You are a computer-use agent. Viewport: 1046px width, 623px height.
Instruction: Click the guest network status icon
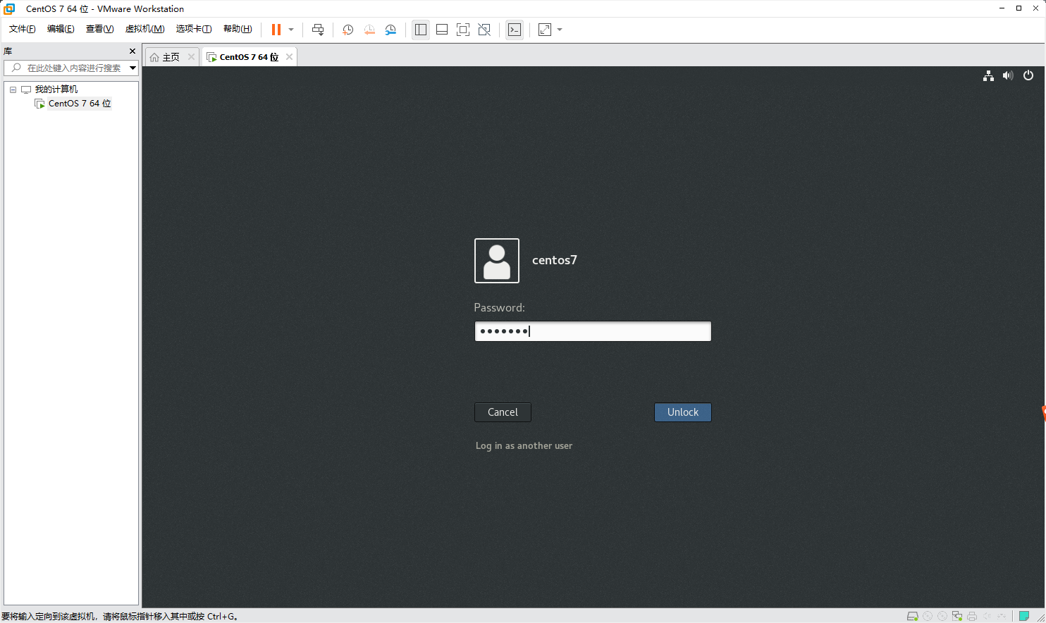(988, 75)
